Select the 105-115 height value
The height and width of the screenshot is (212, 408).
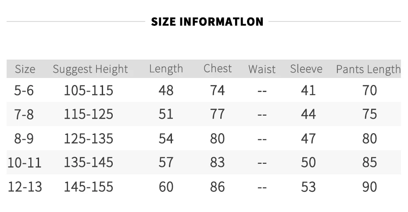(89, 90)
